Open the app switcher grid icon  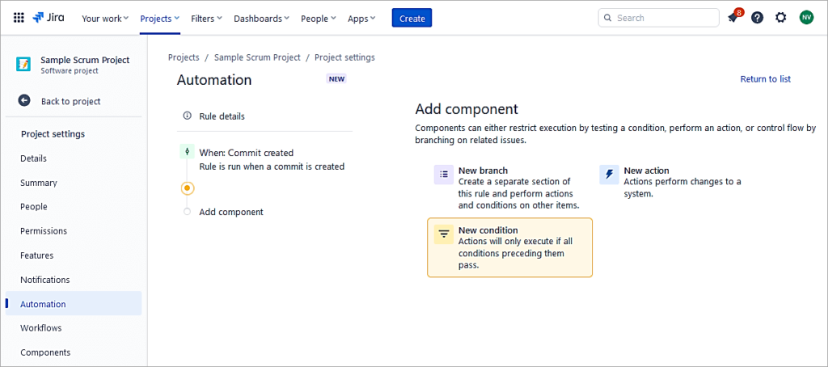[x=19, y=18]
